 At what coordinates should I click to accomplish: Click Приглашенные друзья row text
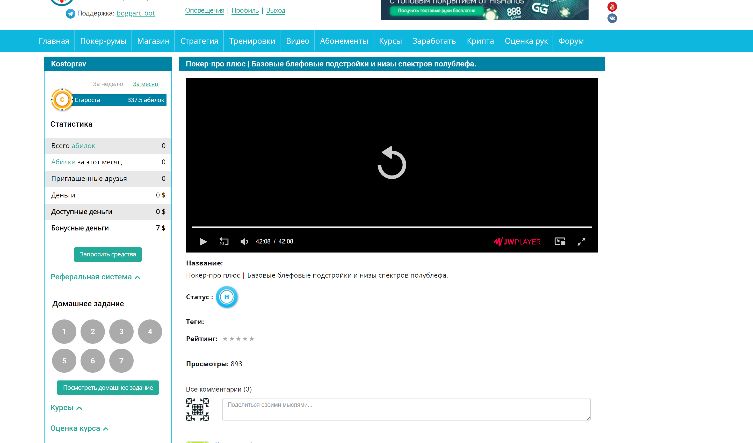89,179
